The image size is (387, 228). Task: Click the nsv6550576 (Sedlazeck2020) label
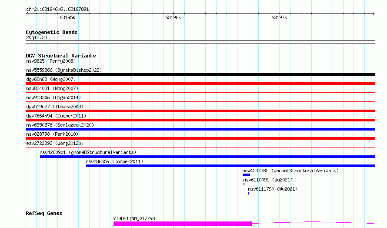[x=60, y=125]
